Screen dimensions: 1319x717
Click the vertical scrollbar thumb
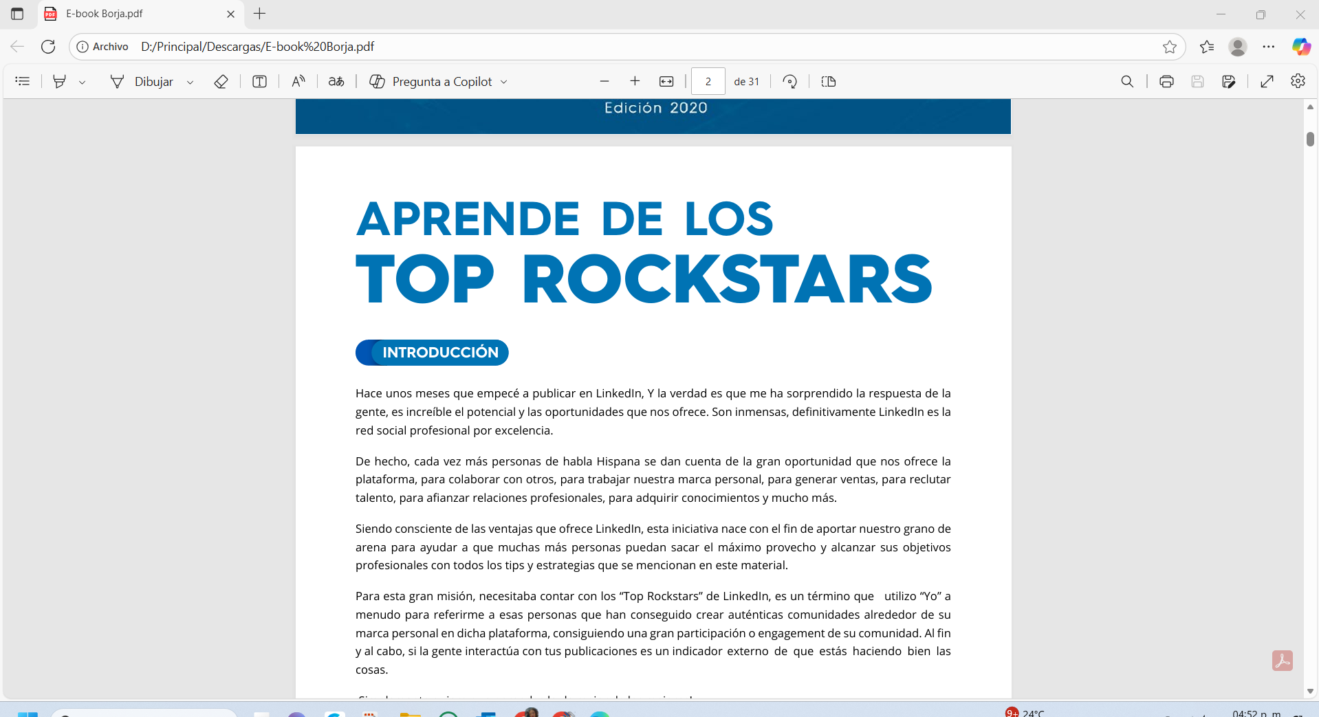click(1310, 139)
